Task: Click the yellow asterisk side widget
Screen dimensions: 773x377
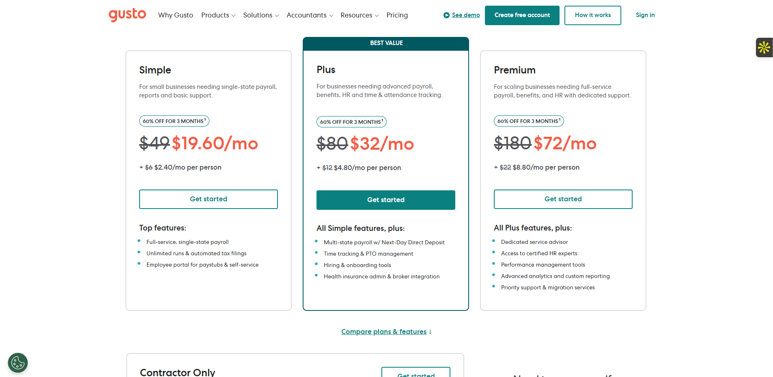Action: tap(764, 47)
